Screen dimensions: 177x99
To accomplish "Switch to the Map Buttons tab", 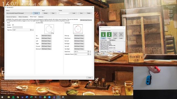I will [112, 40].
